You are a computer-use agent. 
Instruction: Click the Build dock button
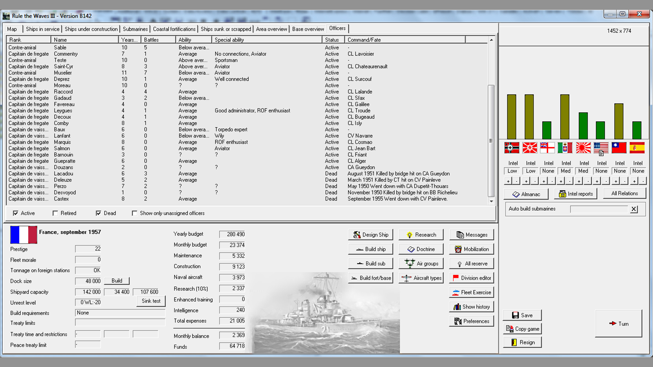[117, 281]
